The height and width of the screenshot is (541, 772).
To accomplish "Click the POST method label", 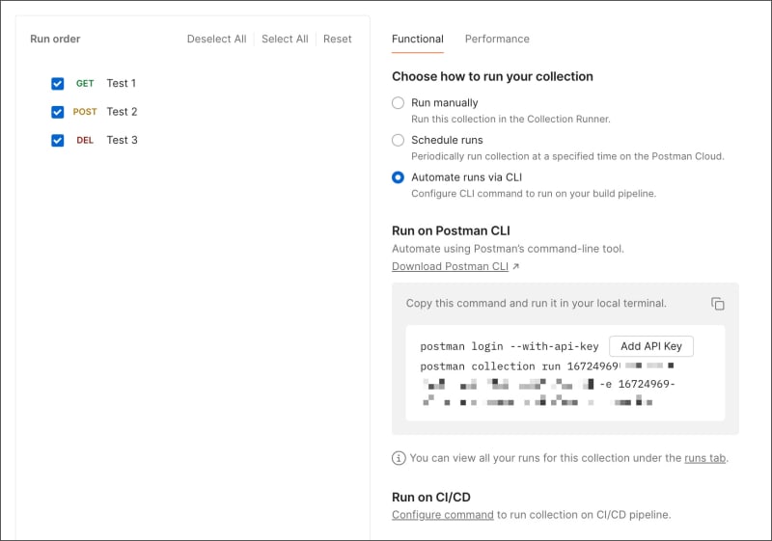I will pyautogui.click(x=85, y=112).
